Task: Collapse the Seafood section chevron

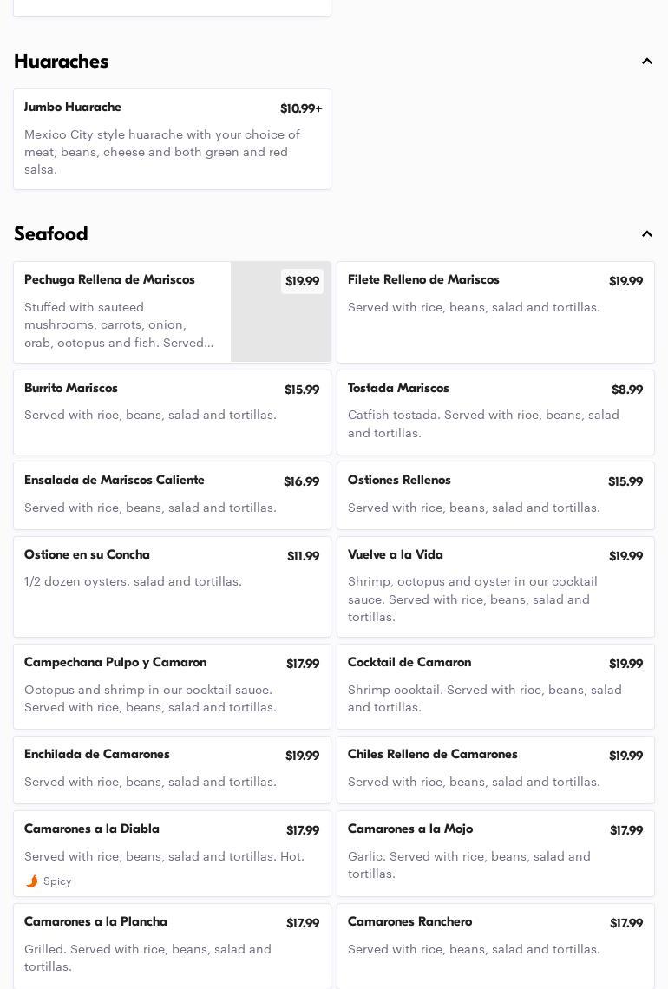Action: (647, 234)
